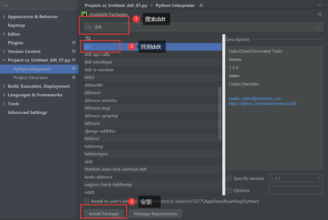Clear the ddt search field text
The height and width of the screenshot is (220, 328).
click(x=318, y=27)
